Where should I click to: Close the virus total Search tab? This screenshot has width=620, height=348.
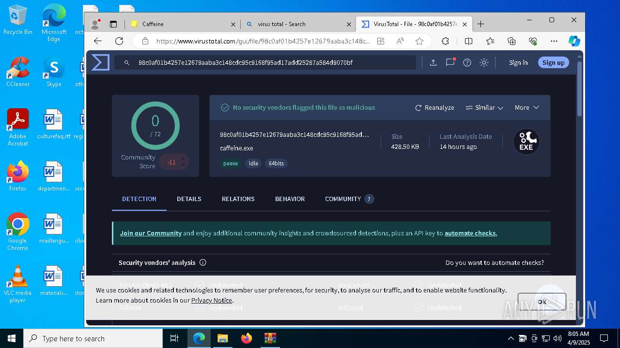pyautogui.click(x=349, y=24)
